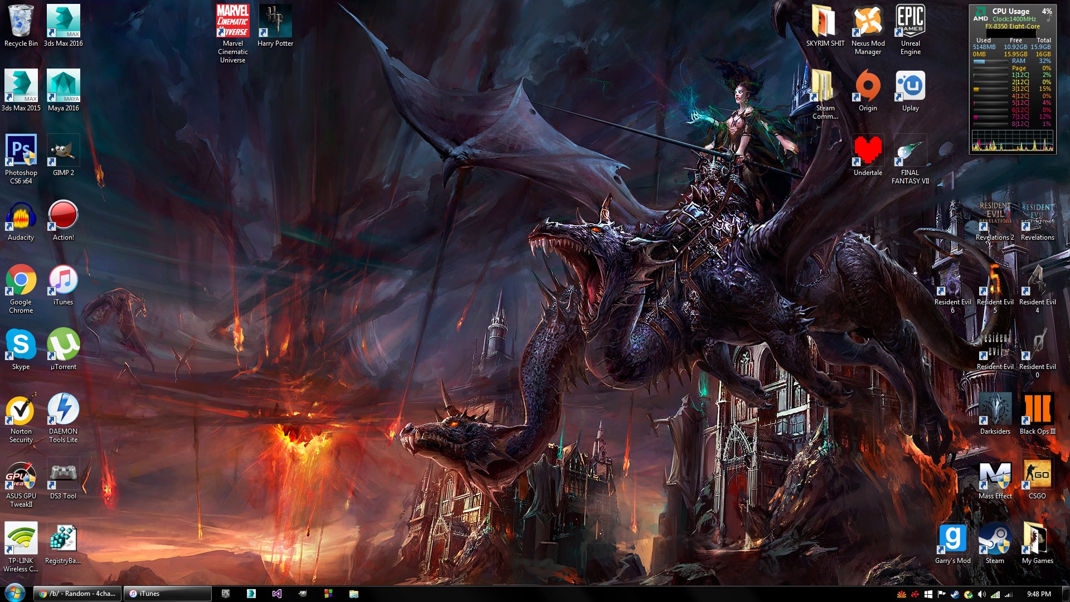Select the Resident Evil 5 shortcut
The width and height of the screenshot is (1070, 602).
point(995,288)
